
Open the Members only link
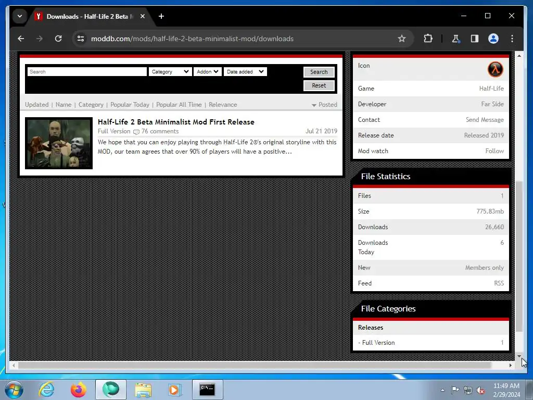coord(485,268)
